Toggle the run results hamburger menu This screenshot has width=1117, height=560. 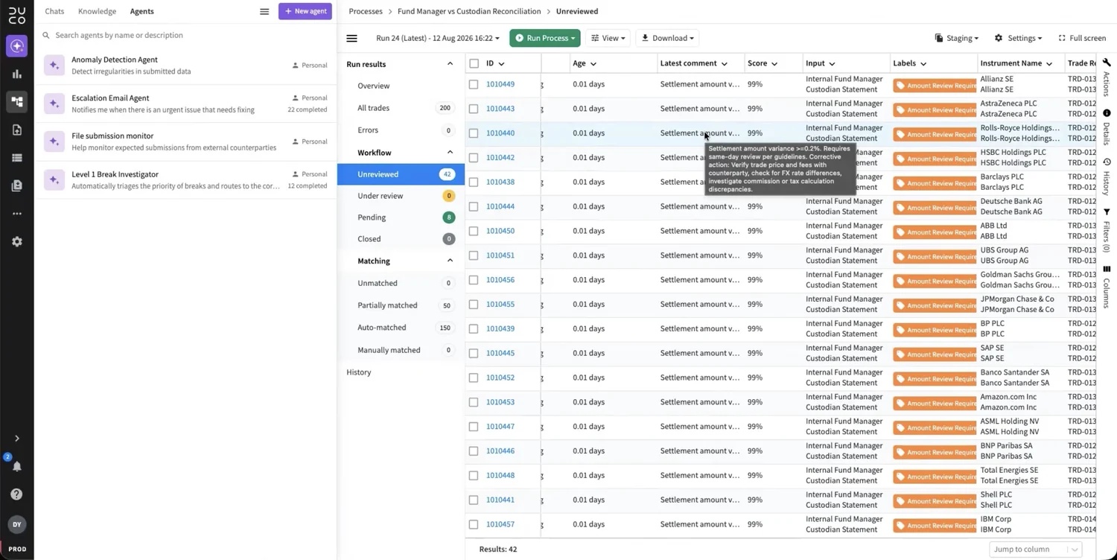click(x=351, y=38)
